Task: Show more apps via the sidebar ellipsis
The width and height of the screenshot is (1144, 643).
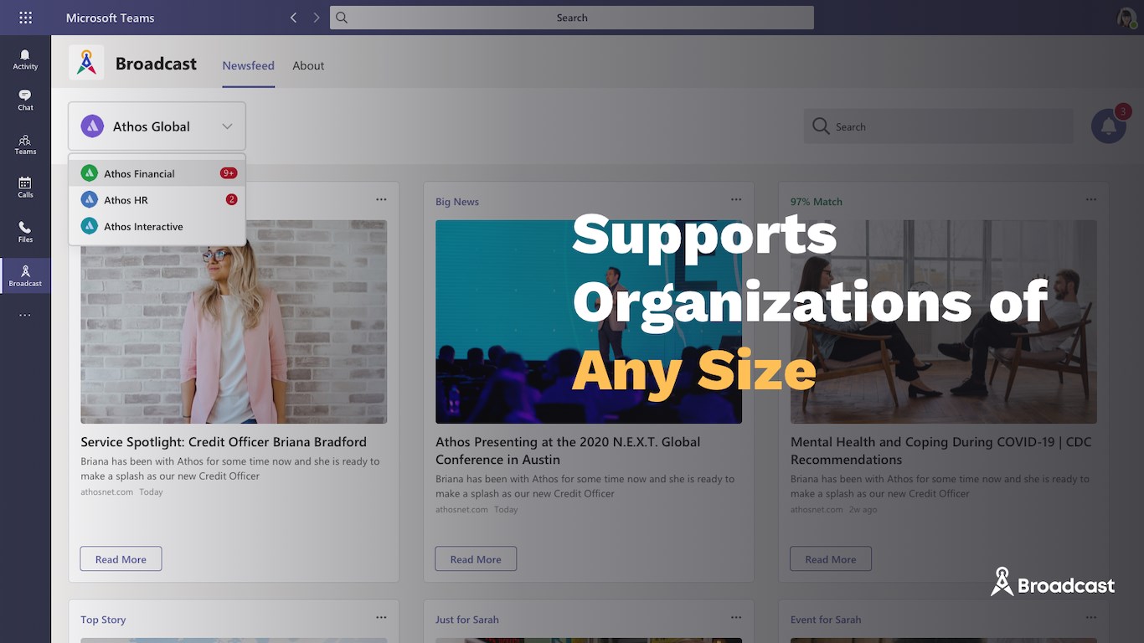Action: [25, 316]
